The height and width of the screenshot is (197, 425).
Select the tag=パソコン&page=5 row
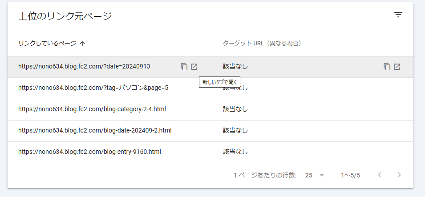click(x=210, y=88)
